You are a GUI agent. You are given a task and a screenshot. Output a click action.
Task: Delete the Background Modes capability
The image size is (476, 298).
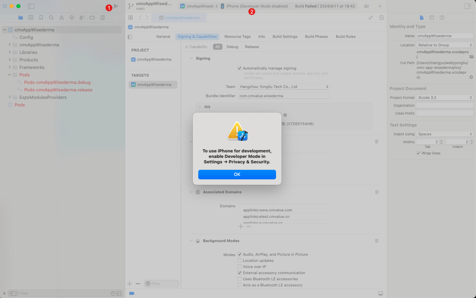click(377, 241)
